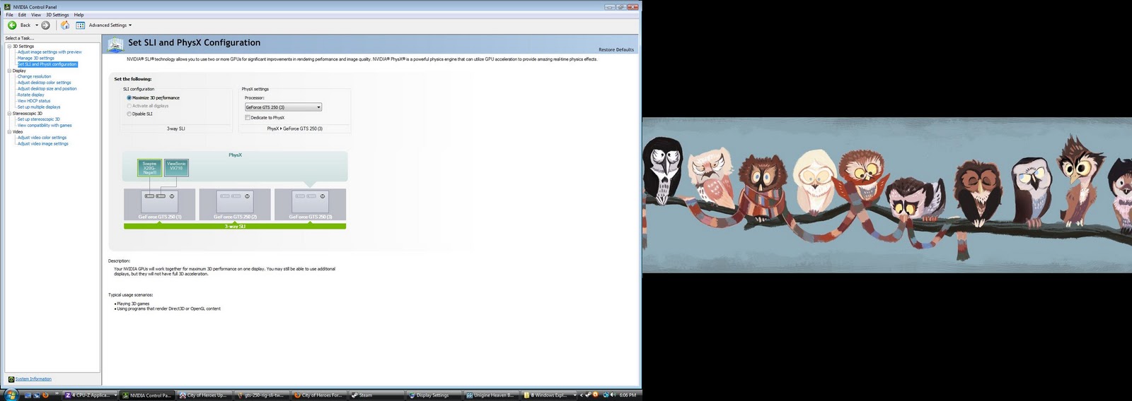Select the Disable SLI radio button
This screenshot has height=401, width=1132.
(x=129, y=114)
